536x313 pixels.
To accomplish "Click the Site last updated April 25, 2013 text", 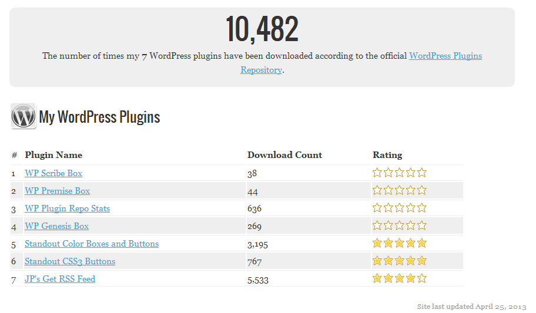I will coord(472,307).
